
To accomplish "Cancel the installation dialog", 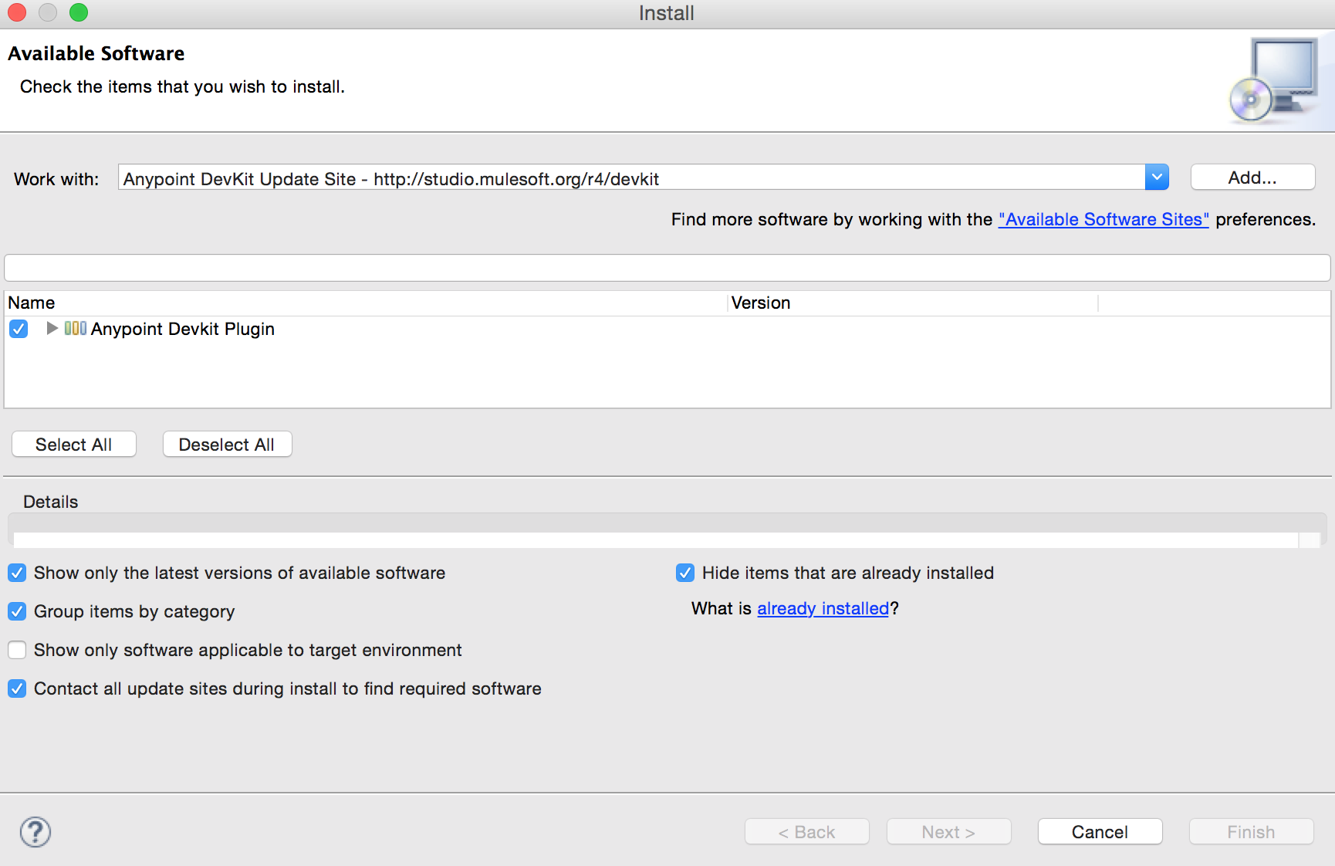I will (x=1099, y=831).
